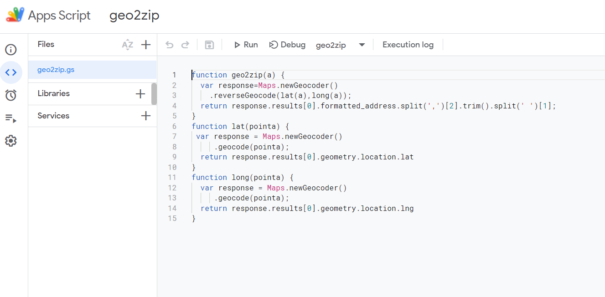View Executions using the sidebar icon
The image size is (605, 297).
[11, 118]
